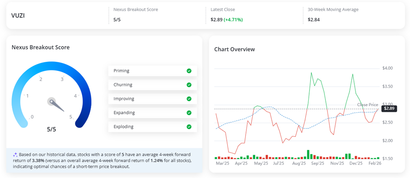Click the Nexus Breakout Score panel heading

(40, 47)
